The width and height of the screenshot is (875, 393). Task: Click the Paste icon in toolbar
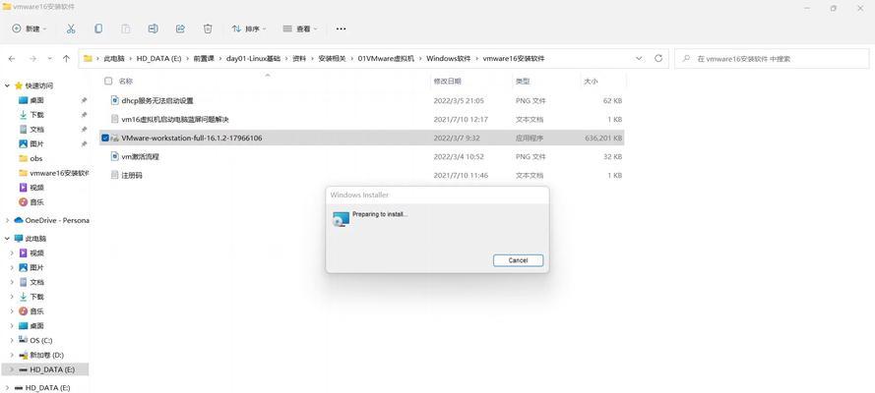[126, 28]
